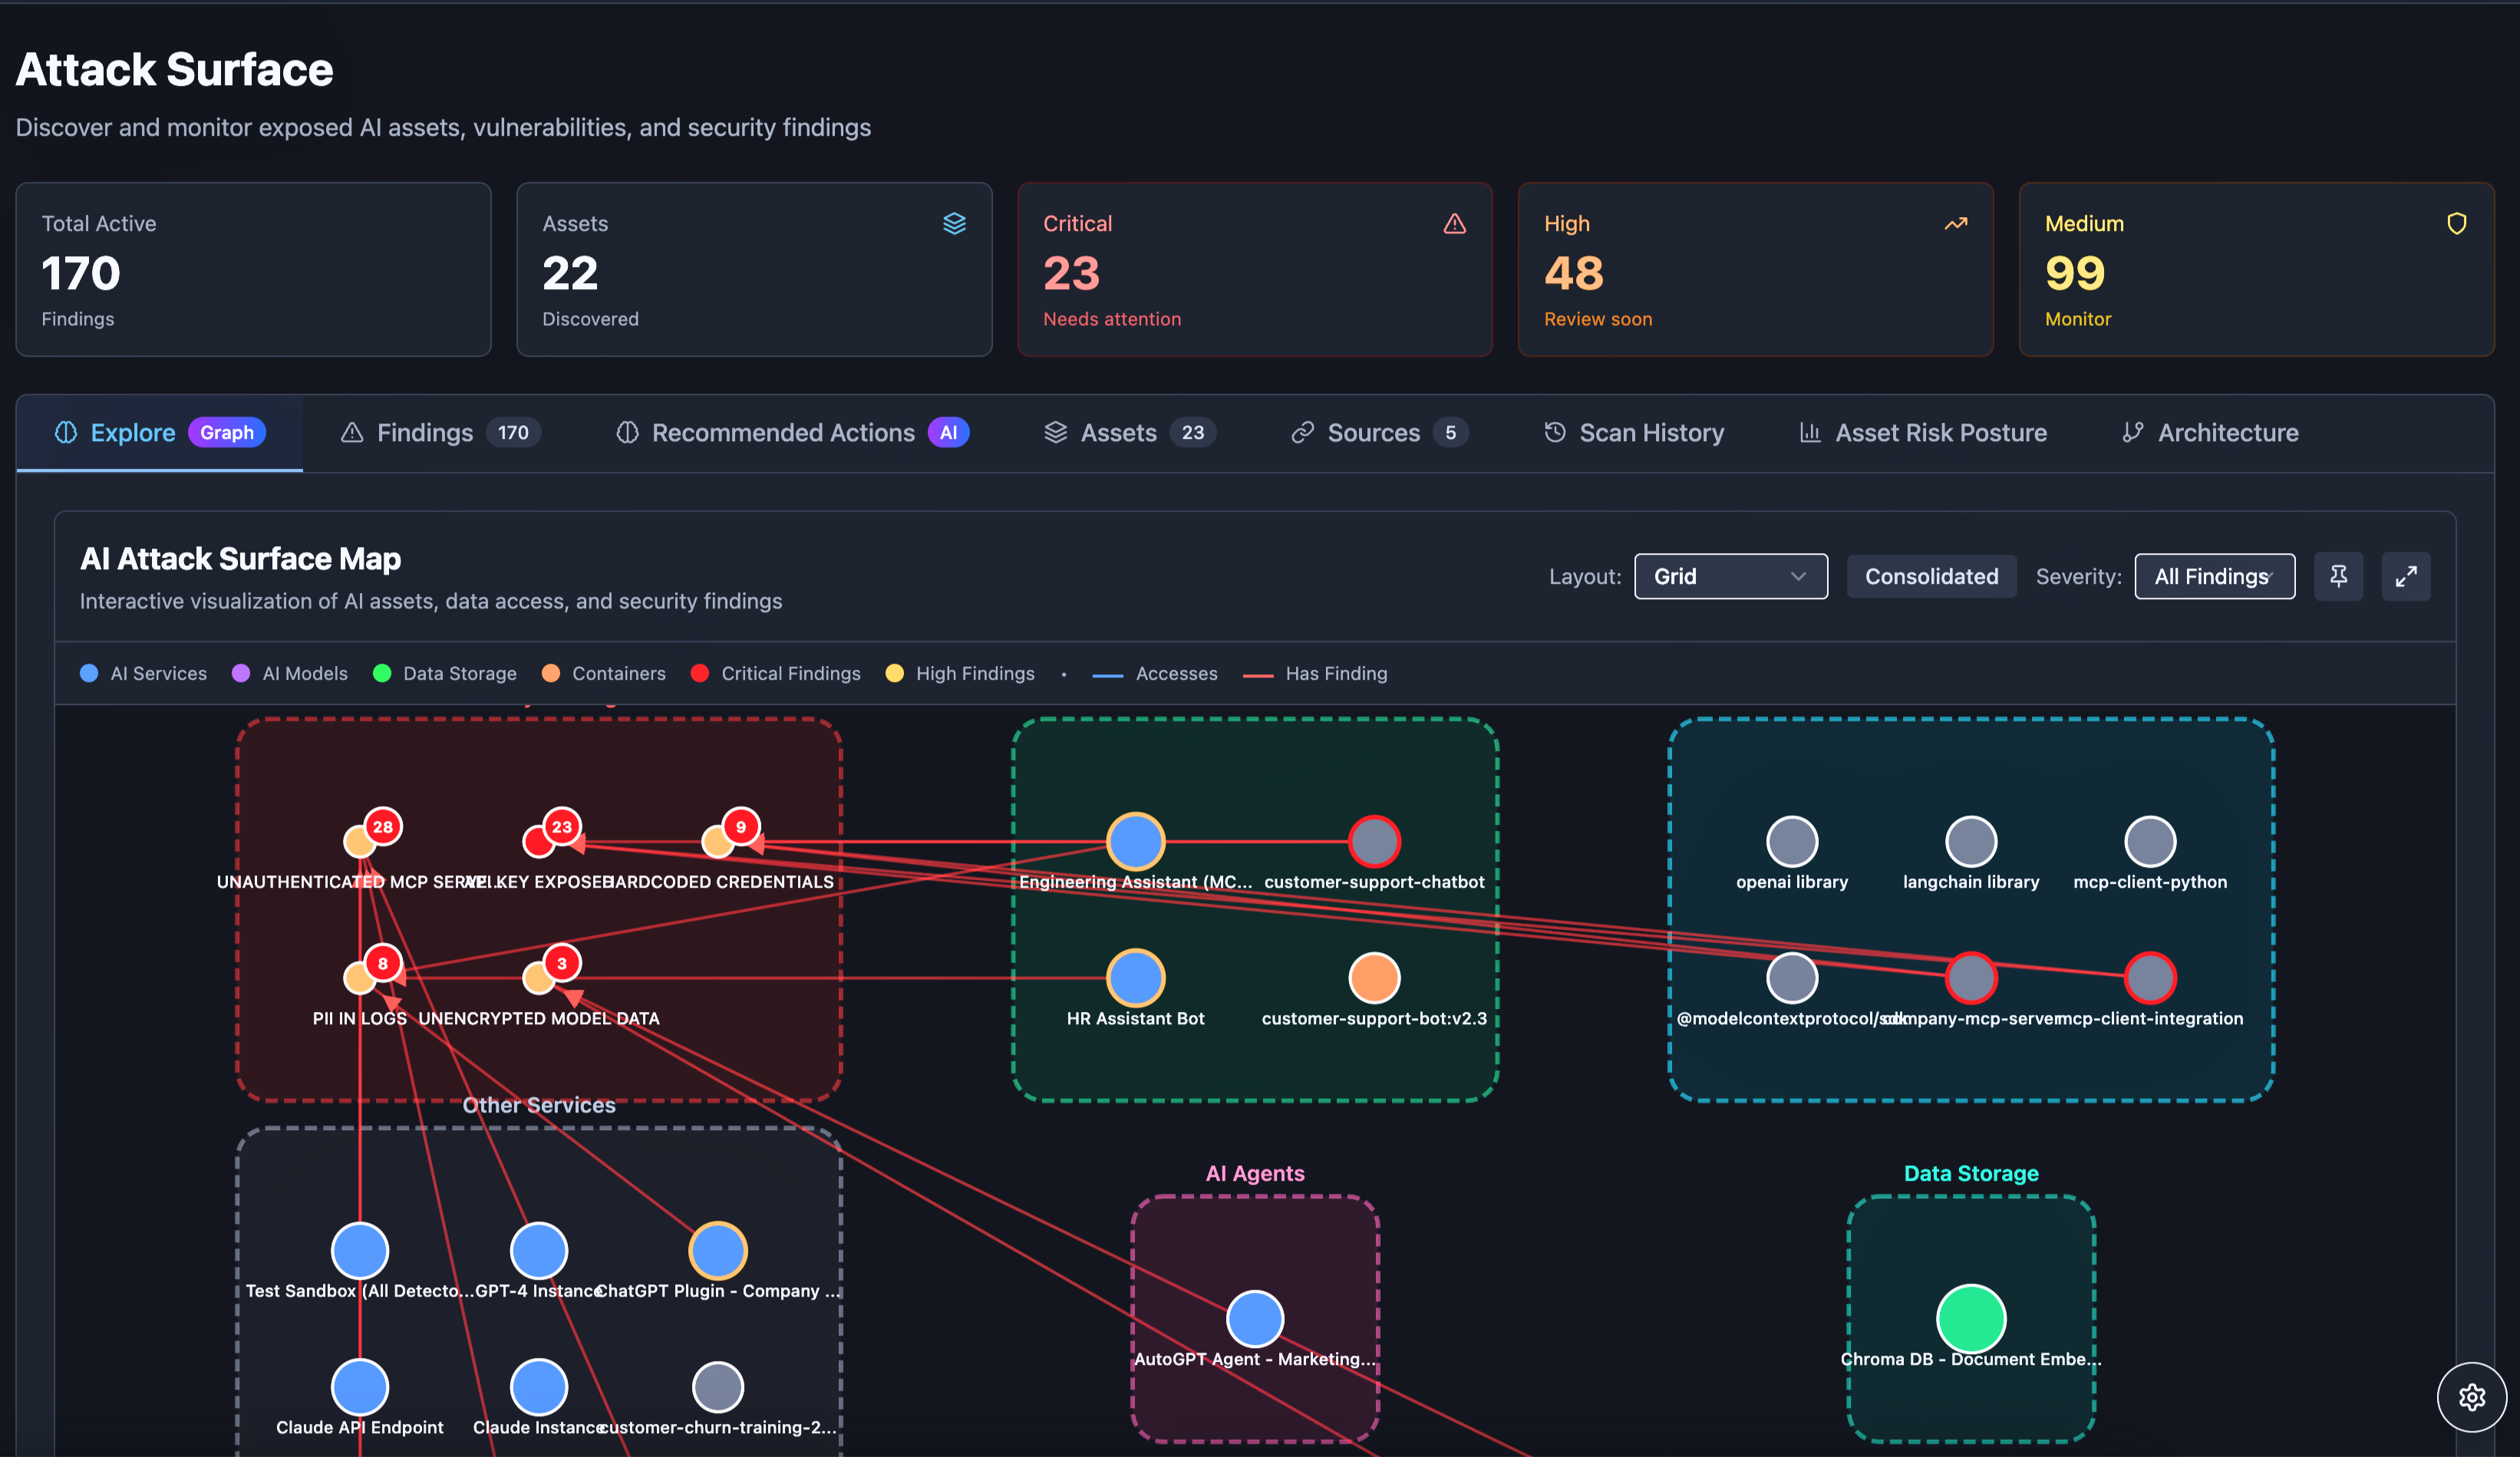Open the settings gear floating button
Viewport: 2520px width, 1457px height.
tap(2471, 1396)
